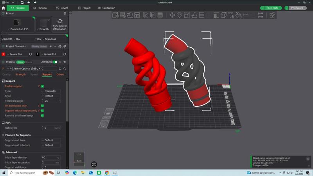Screen dimensions: 313x176
Task: Open the support Type tree(auto) dropdown
Action: point(51,91)
